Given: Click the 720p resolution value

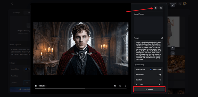Looking at the screenshot, I should (x=159, y=75).
